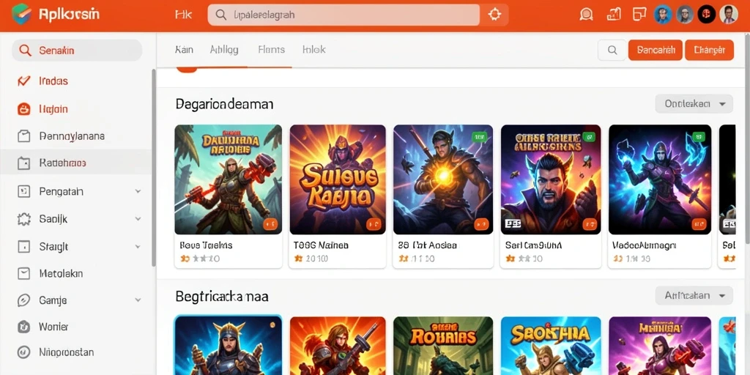Click the Dancareh button

(655, 50)
